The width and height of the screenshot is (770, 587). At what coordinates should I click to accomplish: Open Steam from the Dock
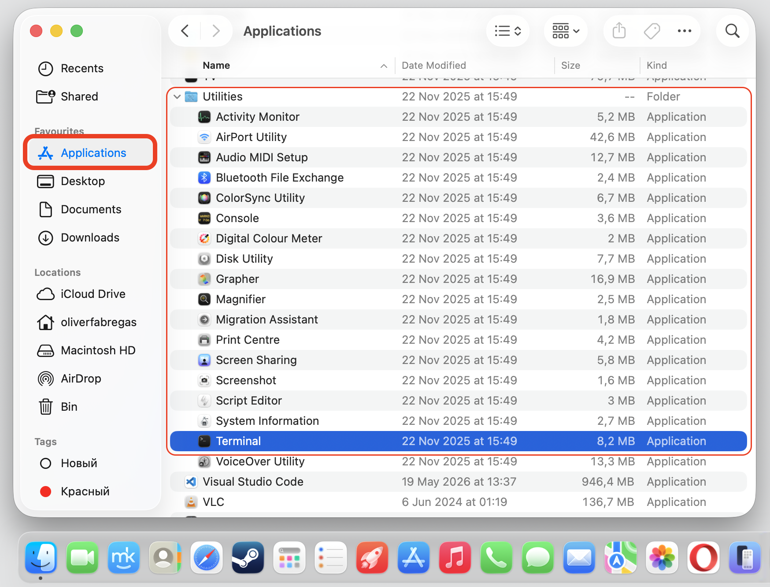coord(248,557)
